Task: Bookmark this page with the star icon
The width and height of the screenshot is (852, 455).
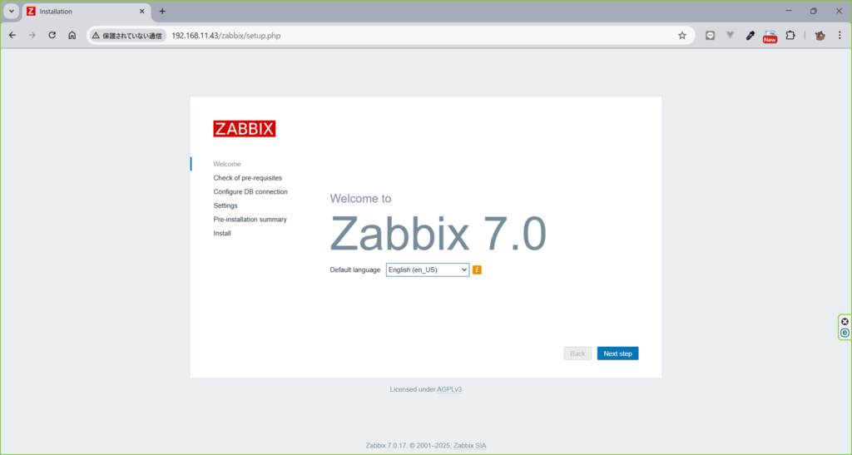Action: pyautogui.click(x=682, y=35)
